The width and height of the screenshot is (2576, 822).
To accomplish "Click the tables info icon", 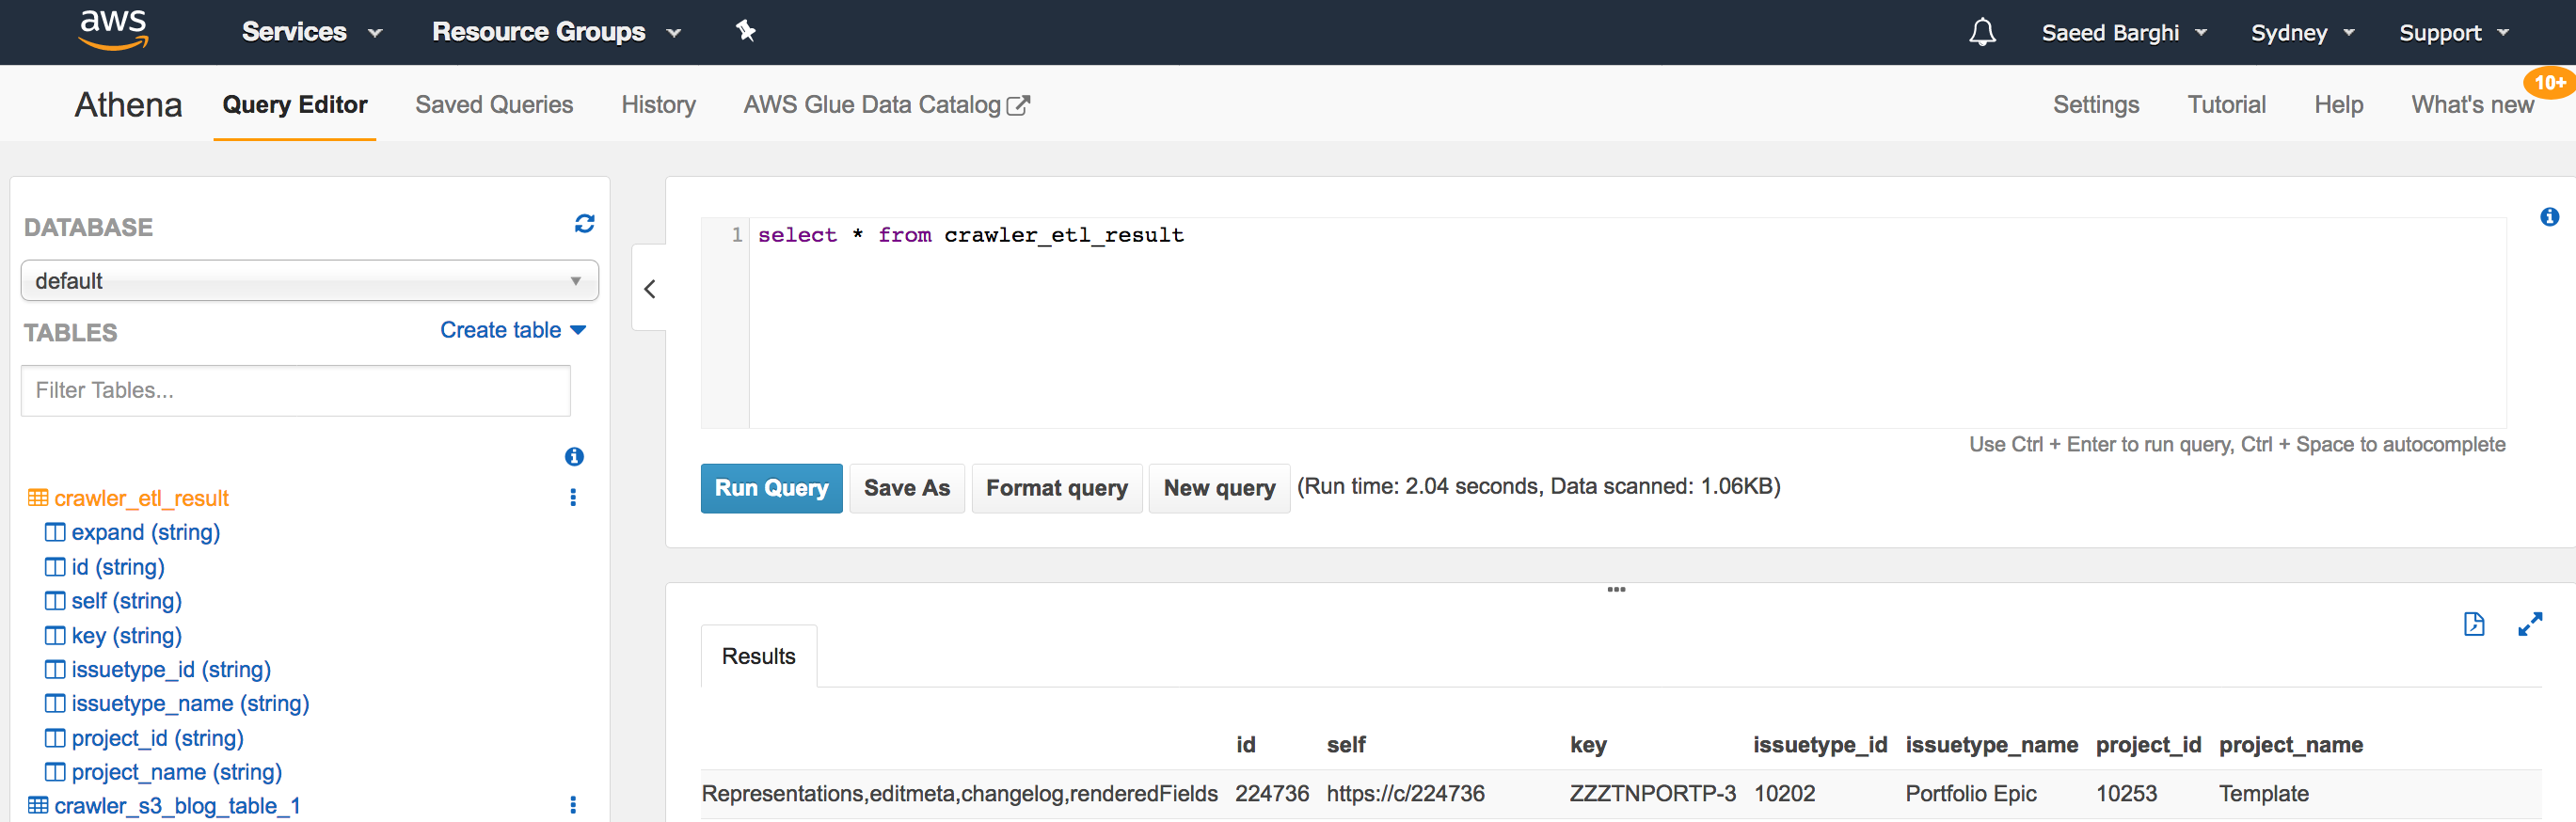I will [574, 457].
